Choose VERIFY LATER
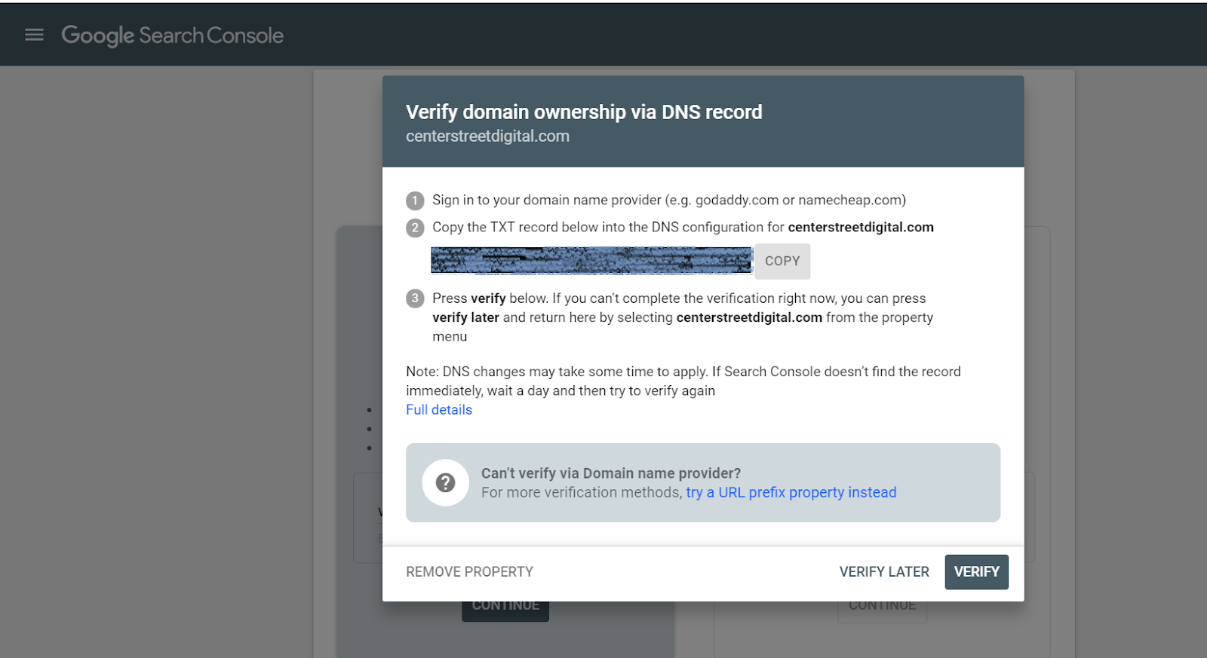The width and height of the screenshot is (1207, 658). pyautogui.click(x=884, y=571)
